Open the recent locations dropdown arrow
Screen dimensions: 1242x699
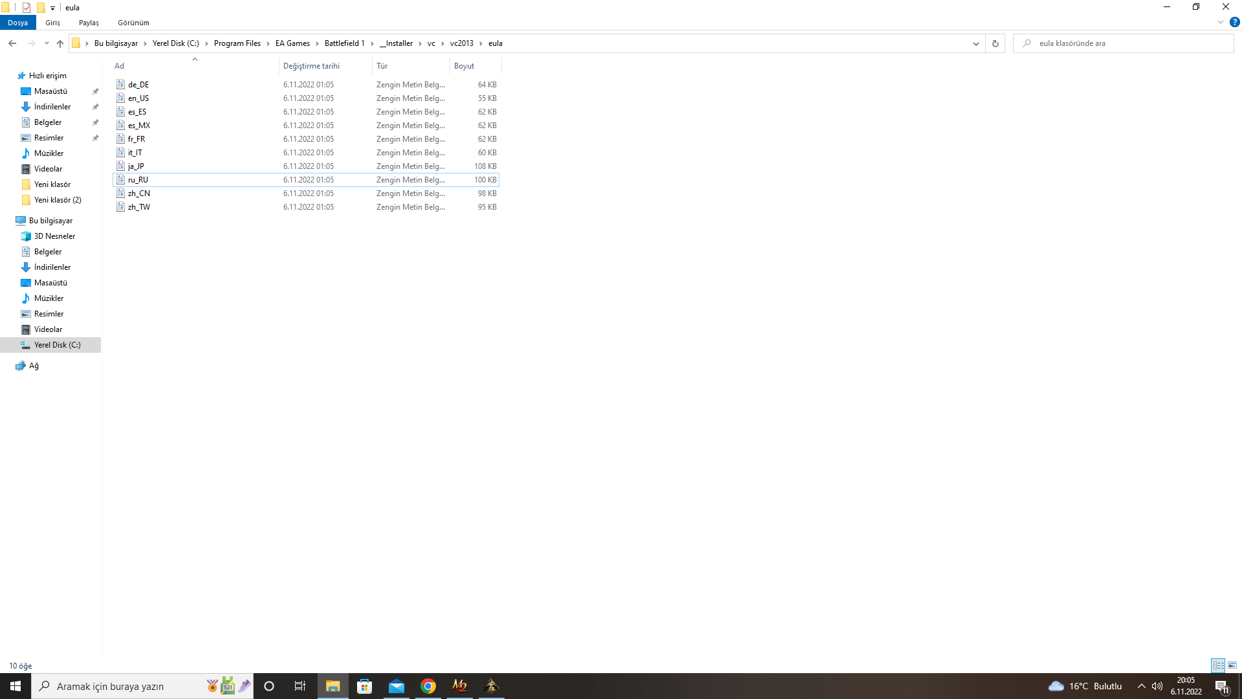pyautogui.click(x=47, y=43)
